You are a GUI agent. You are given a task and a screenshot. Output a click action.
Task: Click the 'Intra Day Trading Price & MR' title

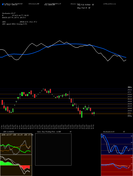[49, 132]
